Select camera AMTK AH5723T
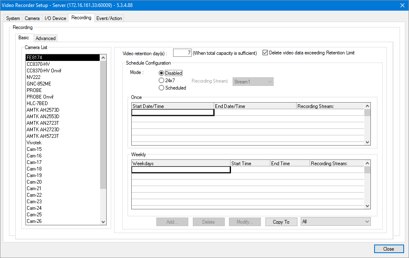 coord(43,136)
